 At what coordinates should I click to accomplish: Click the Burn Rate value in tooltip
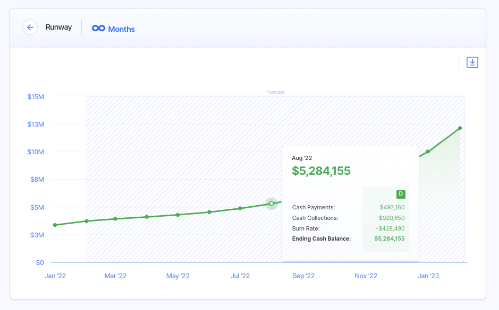point(390,228)
